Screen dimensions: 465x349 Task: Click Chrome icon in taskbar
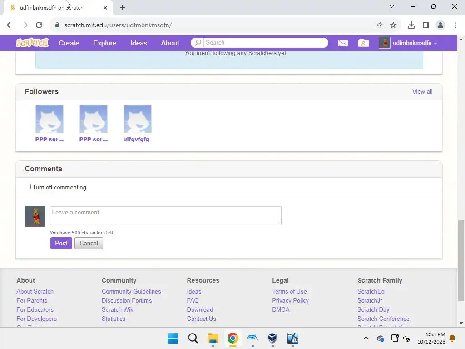[233, 338]
